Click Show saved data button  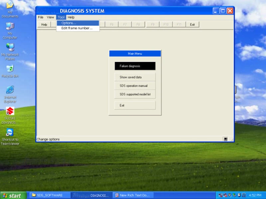135,77
